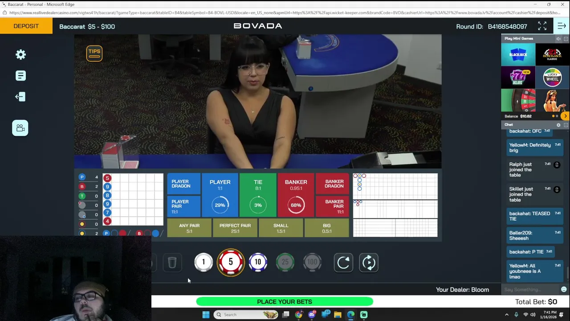The image size is (570, 321).
Task: Click the undo bet arrow button
Action: tap(343, 263)
